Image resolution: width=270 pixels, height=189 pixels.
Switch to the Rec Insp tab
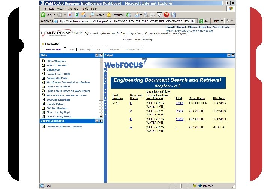[x=85, y=49]
